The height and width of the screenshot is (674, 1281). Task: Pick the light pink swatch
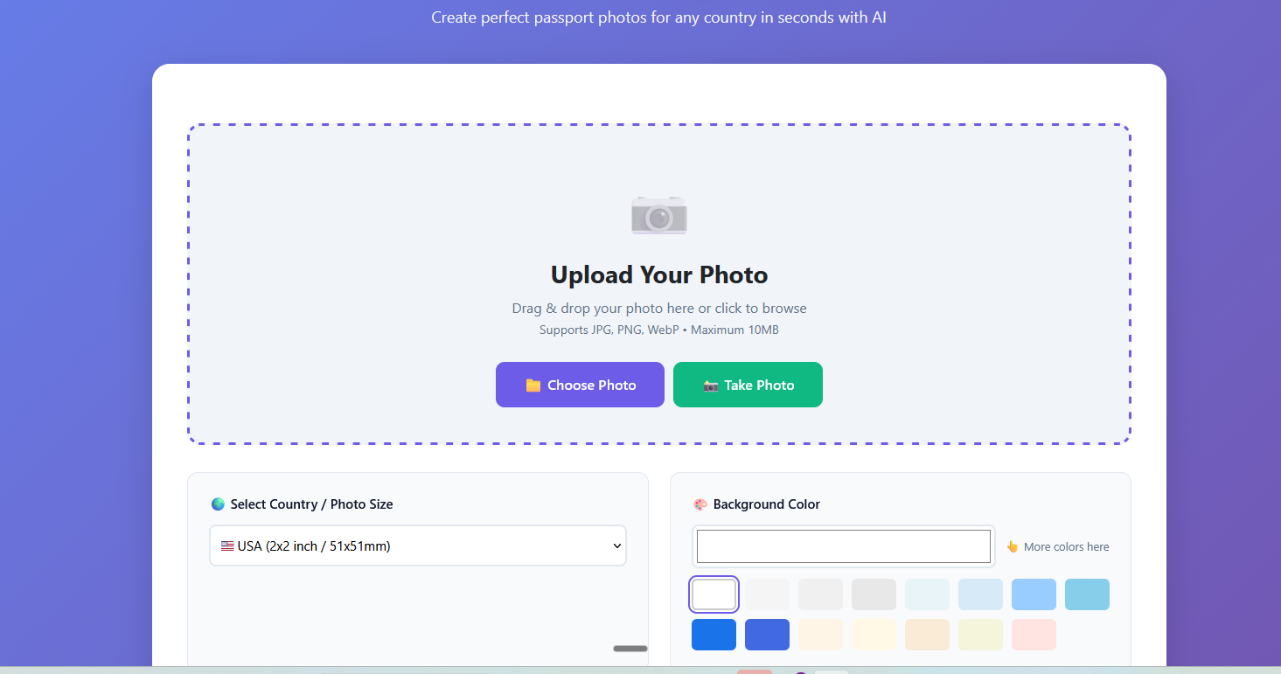[x=1034, y=635]
